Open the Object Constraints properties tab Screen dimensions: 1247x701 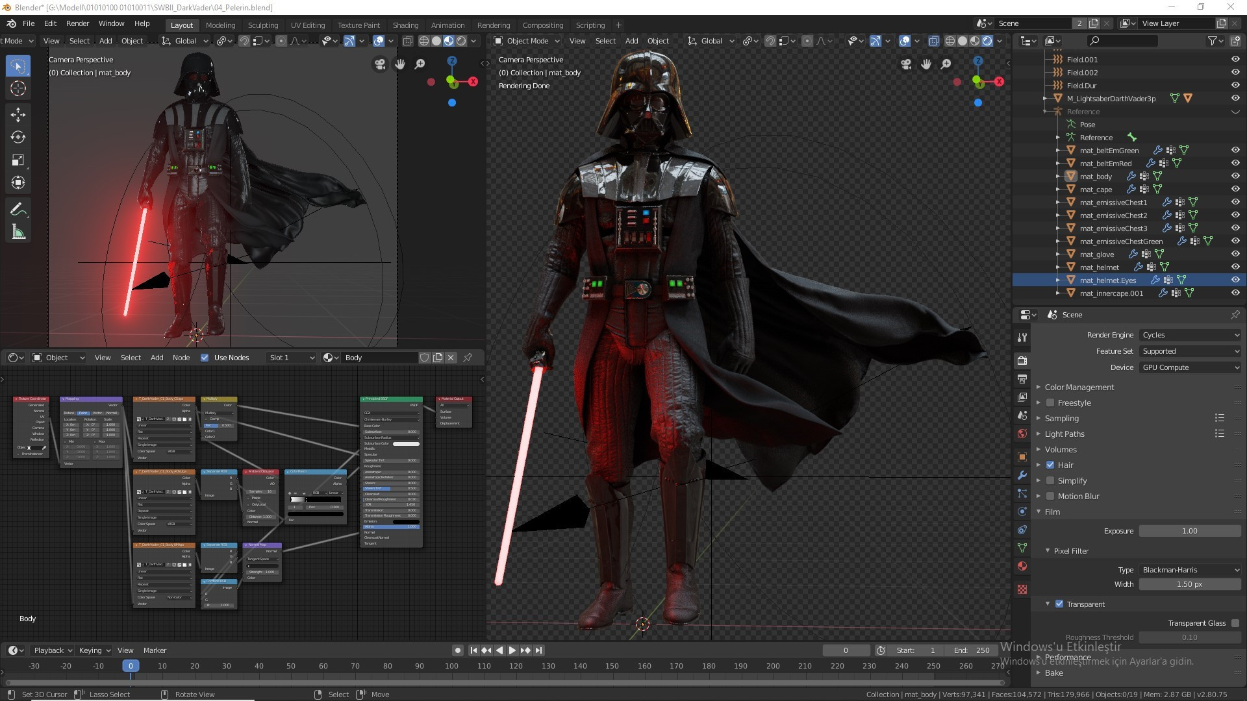click(x=1022, y=530)
